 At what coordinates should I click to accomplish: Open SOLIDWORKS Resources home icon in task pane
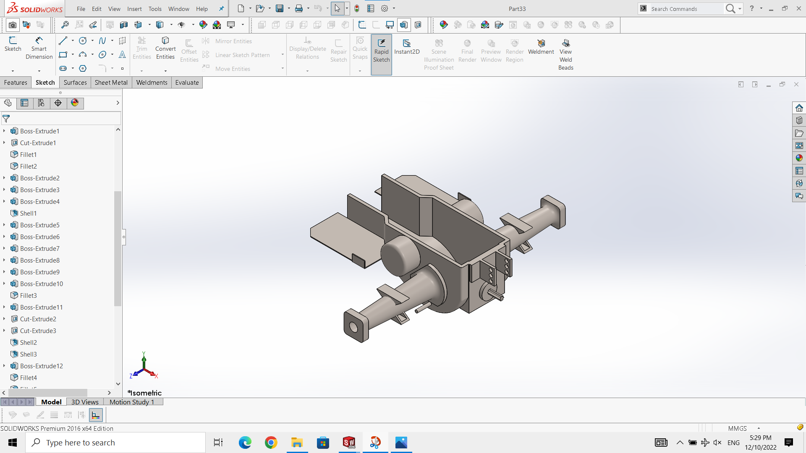(x=799, y=108)
